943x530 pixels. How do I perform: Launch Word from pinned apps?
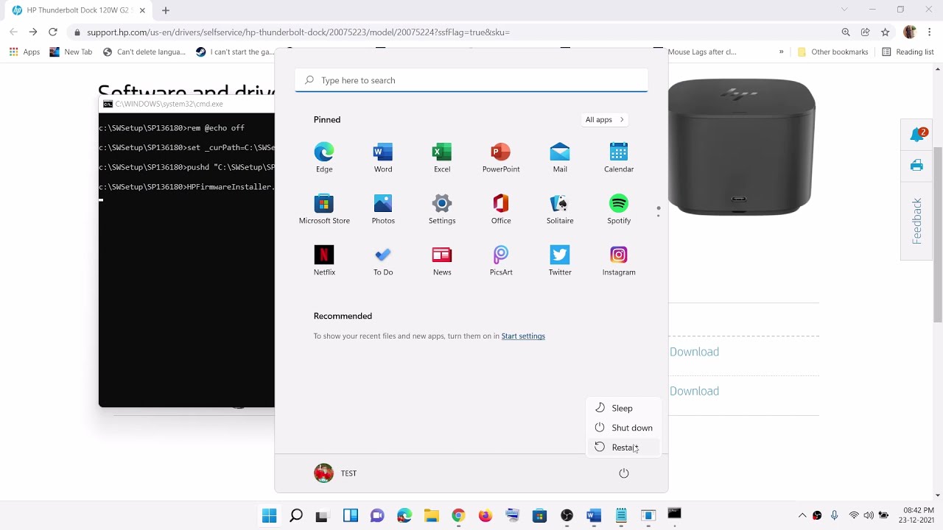point(383,158)
